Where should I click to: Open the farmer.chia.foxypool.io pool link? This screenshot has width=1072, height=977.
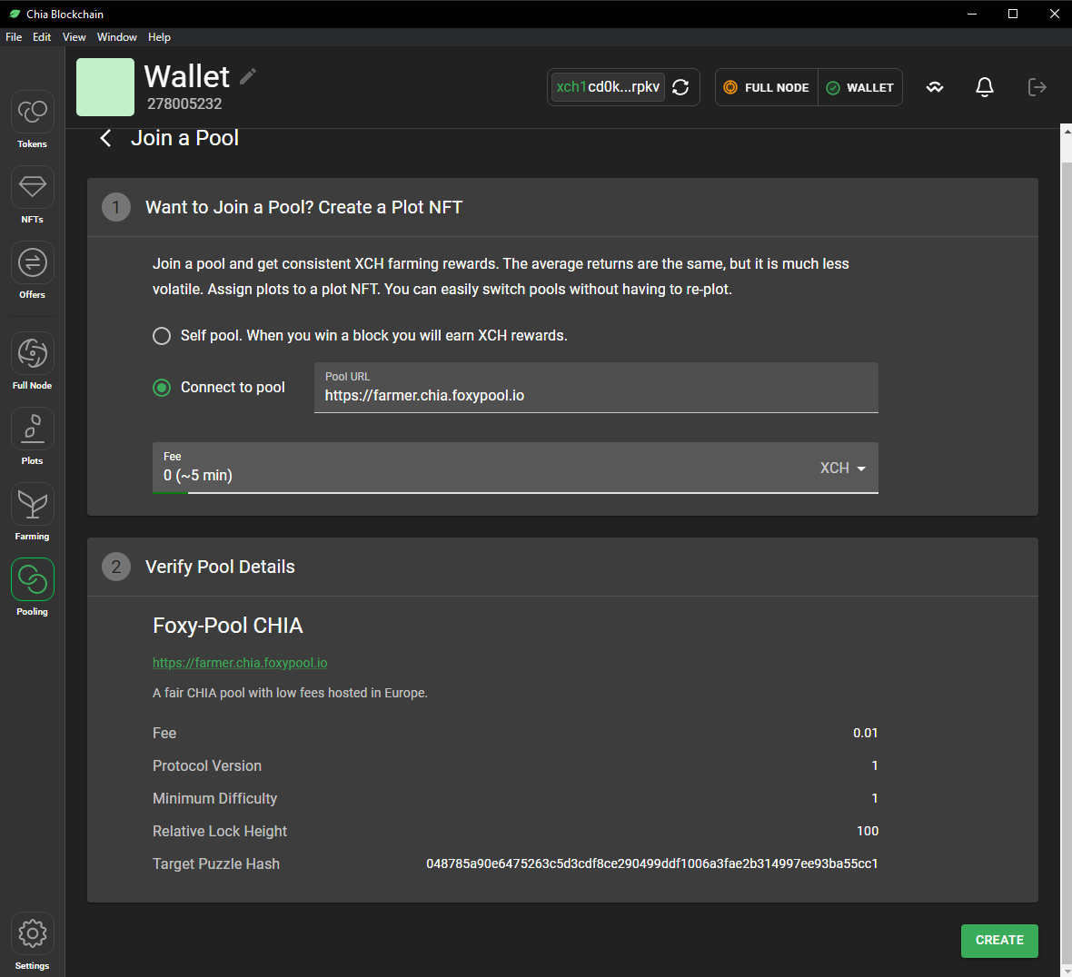(x=240, y=663)
